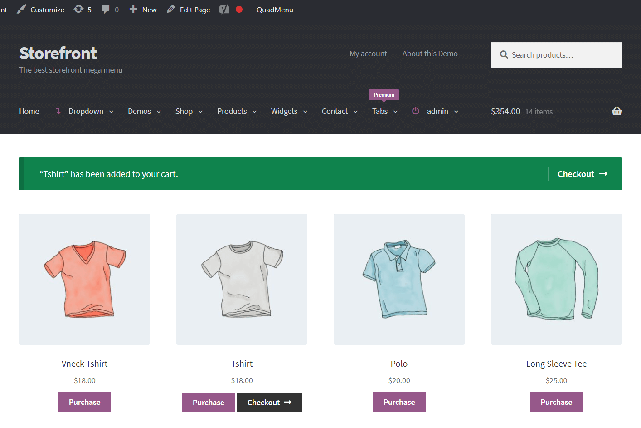Open the Long Sleeve Tee product image
This screenshot has width=641, height=428.
[556, 279]
